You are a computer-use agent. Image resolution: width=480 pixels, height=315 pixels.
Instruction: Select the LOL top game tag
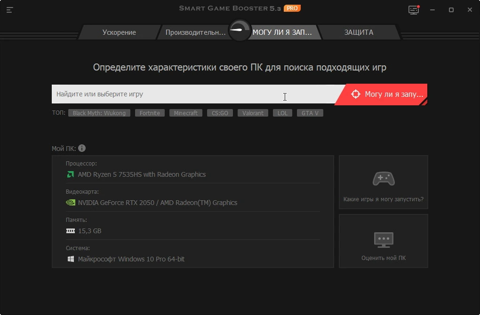click(282, 113)
